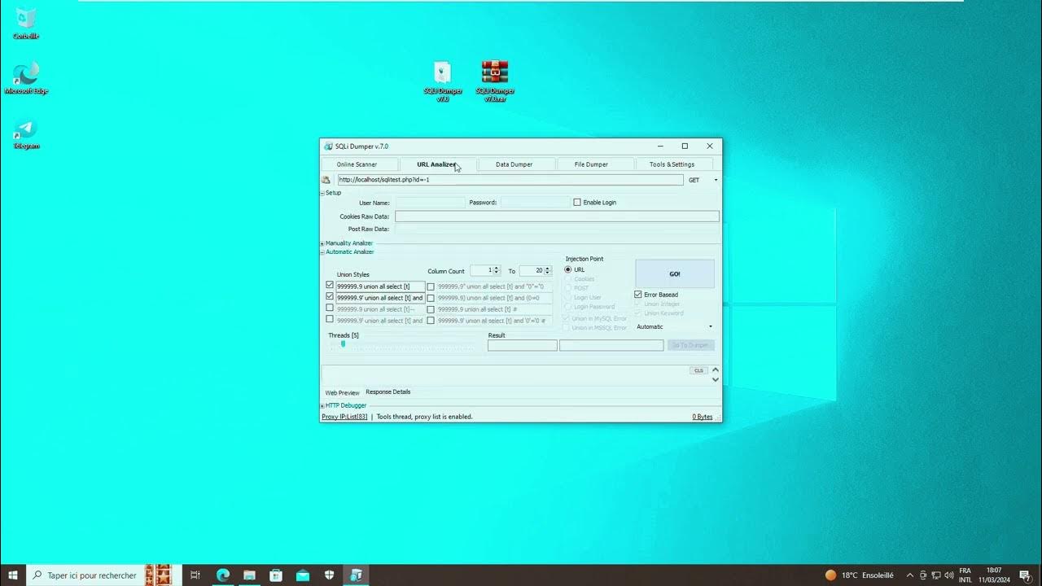Click the icon left of the URL field
The width and height of the screenshot is (1042, 586).
click(326, 180)
